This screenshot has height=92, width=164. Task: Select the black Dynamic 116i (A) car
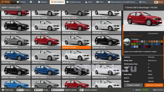click(x=107, y=42)
